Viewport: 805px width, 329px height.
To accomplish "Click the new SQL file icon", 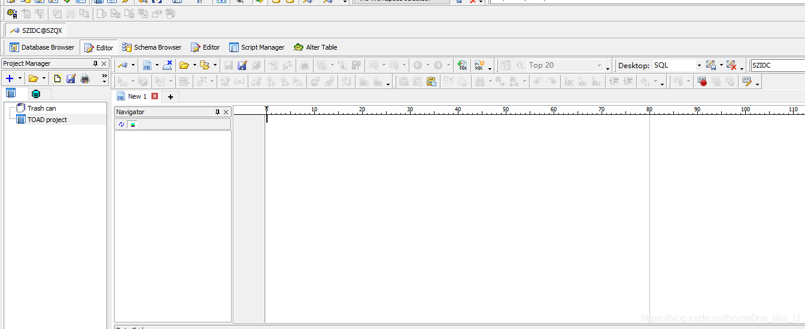I will [x=147, y=65].
